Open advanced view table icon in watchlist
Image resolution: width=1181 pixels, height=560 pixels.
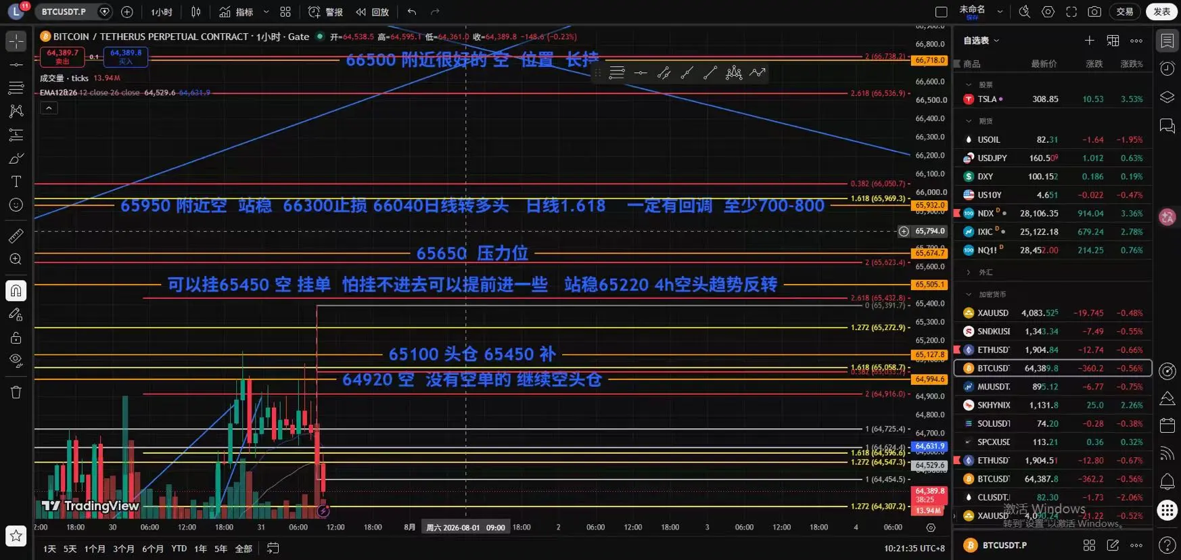point(1113,41)
